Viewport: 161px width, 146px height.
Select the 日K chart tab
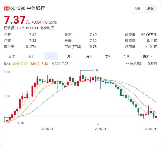[51, 56]
